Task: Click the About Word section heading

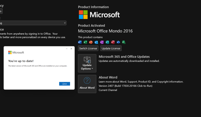Action: (108, 77)
